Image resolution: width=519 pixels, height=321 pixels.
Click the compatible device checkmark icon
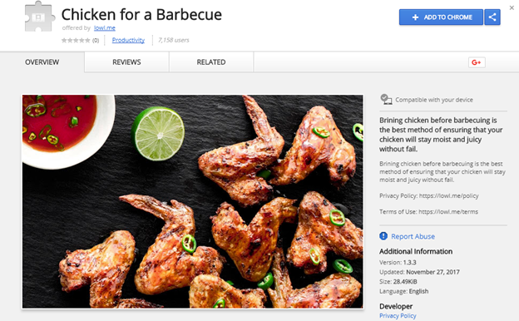[386, 99]
